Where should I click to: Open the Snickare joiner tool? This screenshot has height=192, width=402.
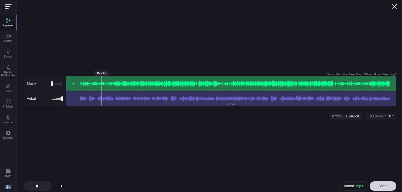point(8,104)
